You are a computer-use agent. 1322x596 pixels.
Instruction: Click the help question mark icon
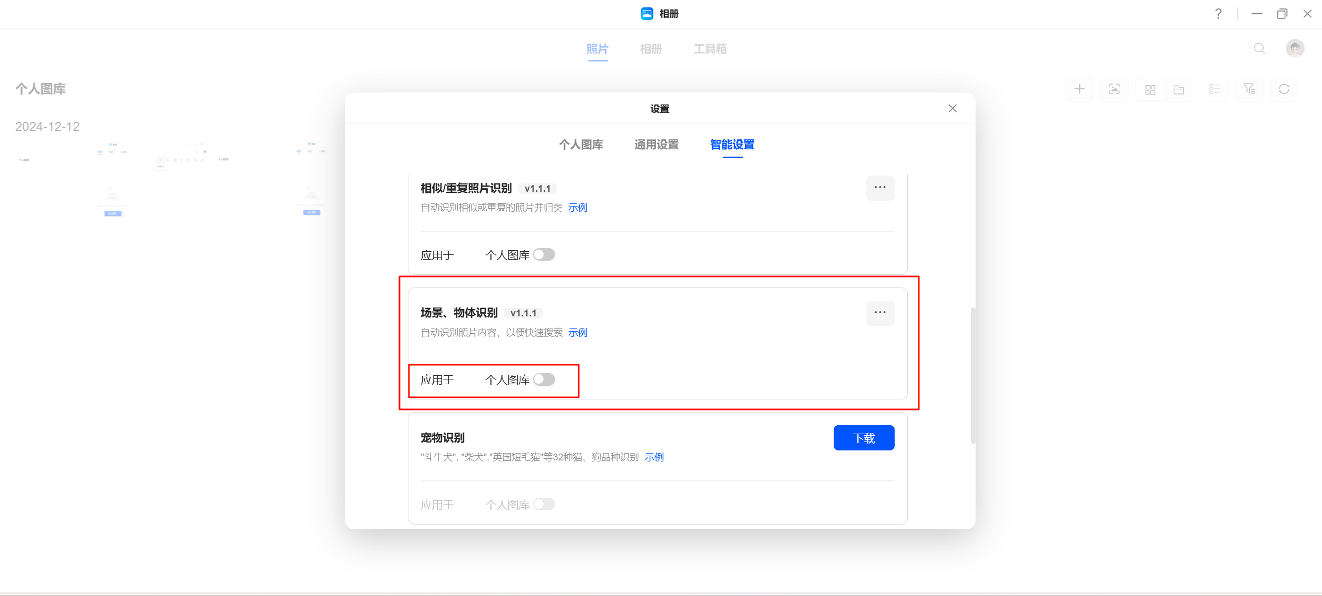1218,14
